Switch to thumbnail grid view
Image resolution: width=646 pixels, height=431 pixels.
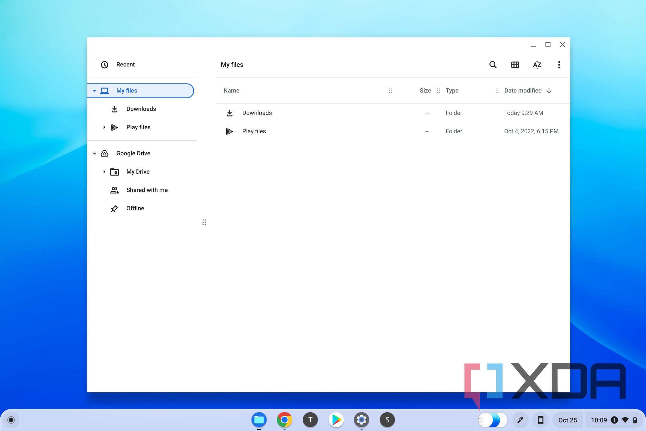[x=515, y=65]
